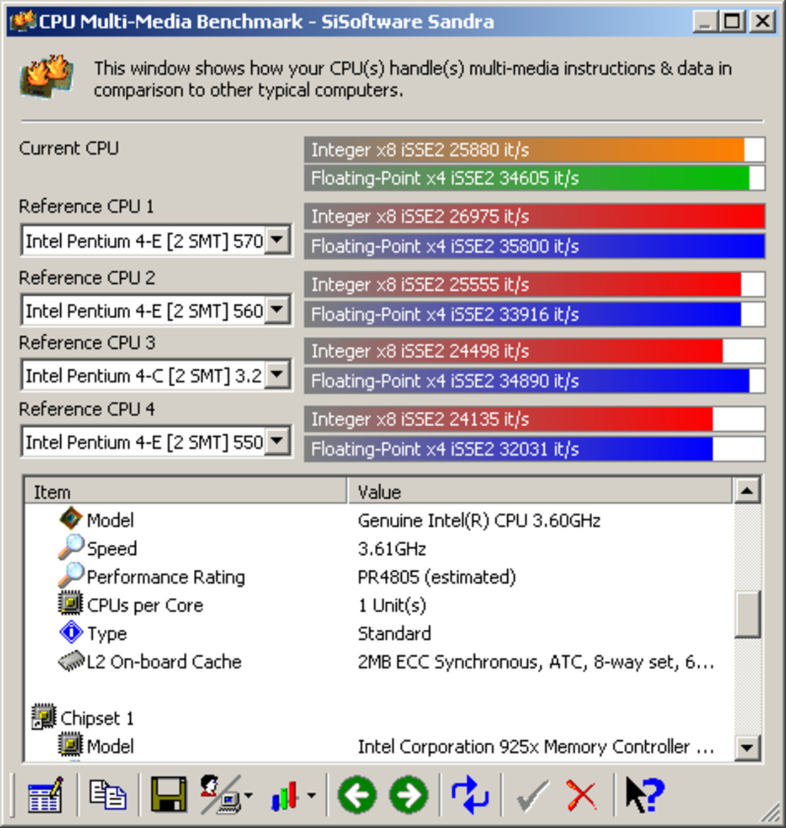
Task: Click the list scrollbar thumb
Action: pos(747,614)
